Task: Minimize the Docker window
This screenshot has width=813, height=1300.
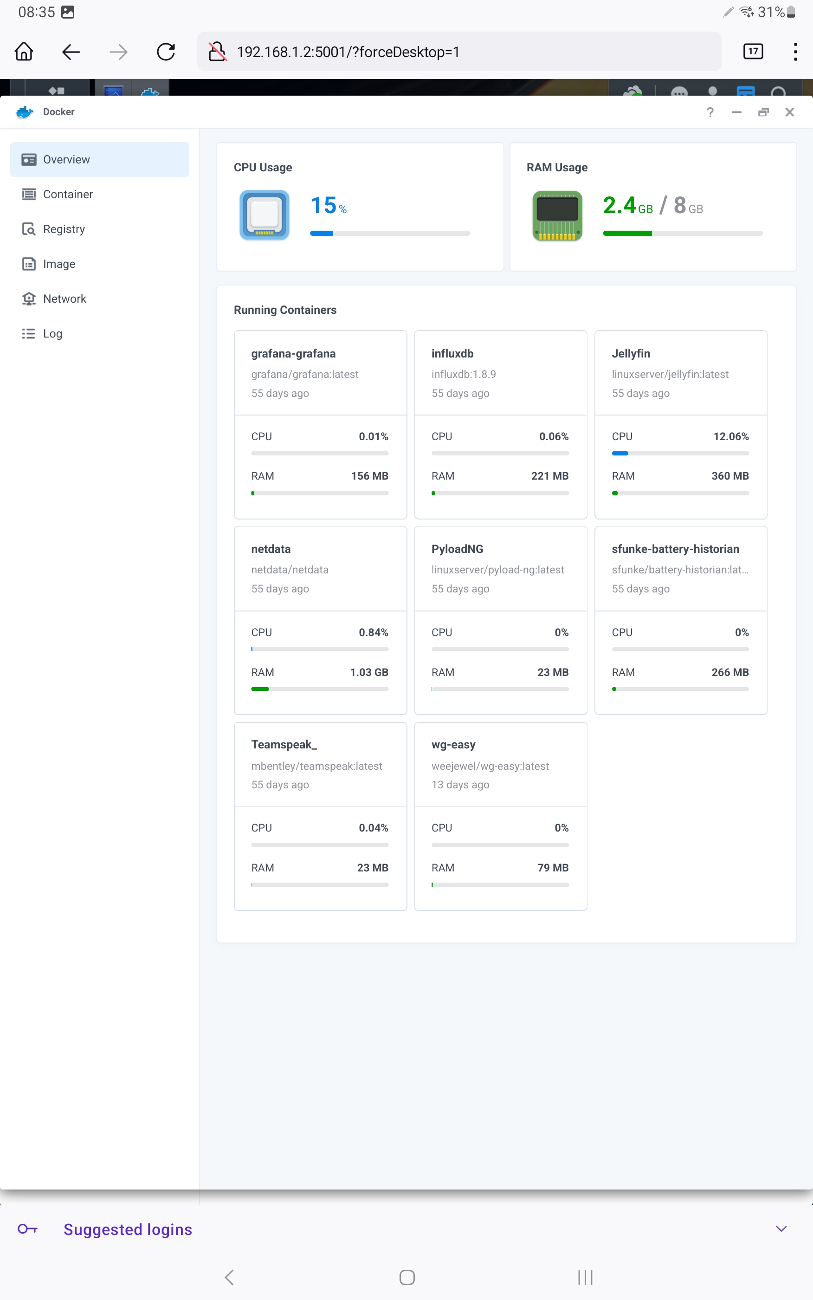Action: coord(736,112)
